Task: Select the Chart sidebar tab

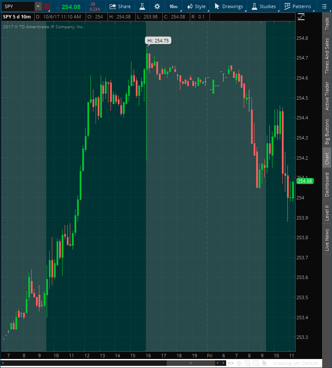Action: (x=327, y=158)
